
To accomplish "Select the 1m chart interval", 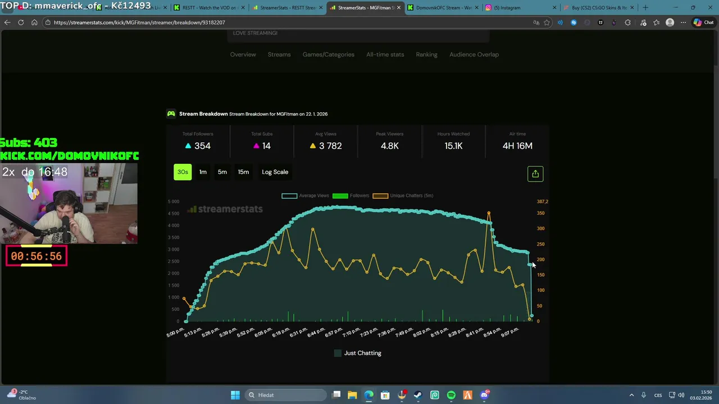I will coord(203,172).
